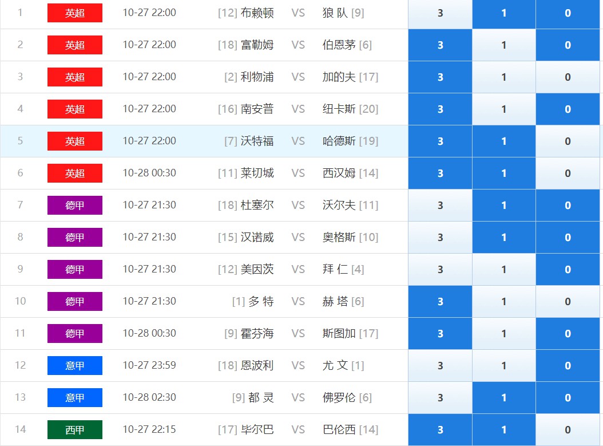Open team 狼队 in row 1

point(335,13)
